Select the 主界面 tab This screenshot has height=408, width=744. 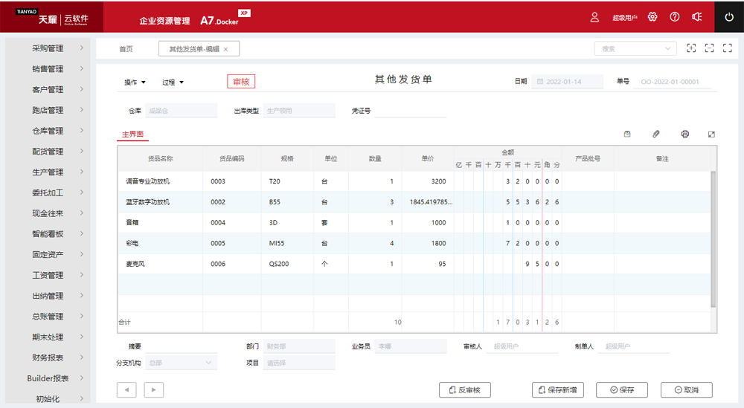(132, 135)
